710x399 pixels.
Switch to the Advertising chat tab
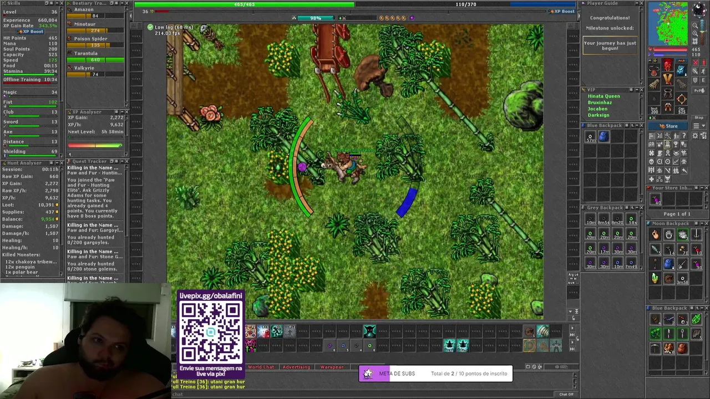(x=296, y=367)
